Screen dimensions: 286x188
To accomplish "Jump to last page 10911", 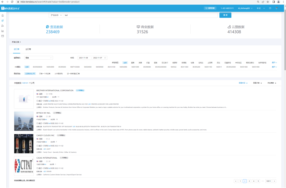I will click(269, 181).
